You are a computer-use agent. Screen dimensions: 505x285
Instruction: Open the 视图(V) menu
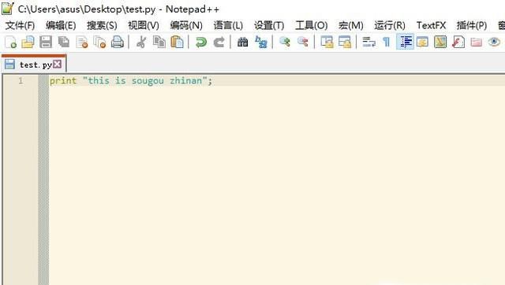144,25
